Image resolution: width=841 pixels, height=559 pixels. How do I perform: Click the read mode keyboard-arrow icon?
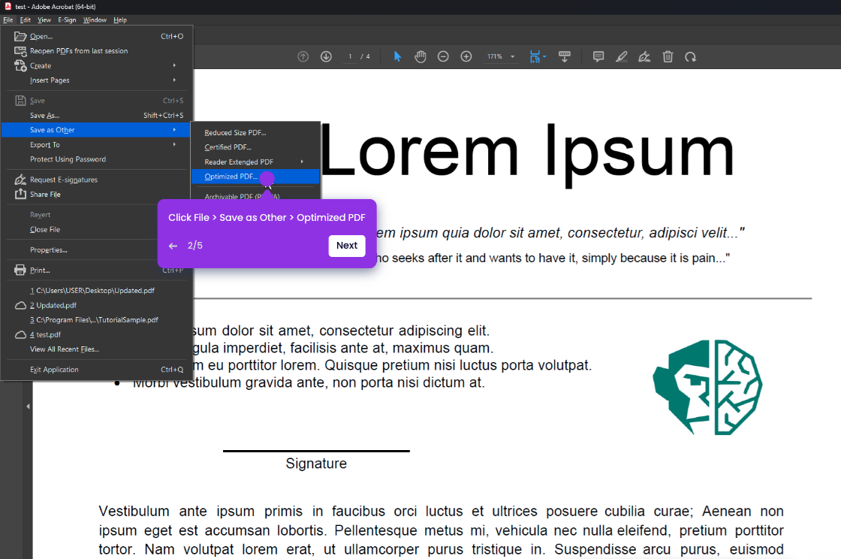point(564,56)
